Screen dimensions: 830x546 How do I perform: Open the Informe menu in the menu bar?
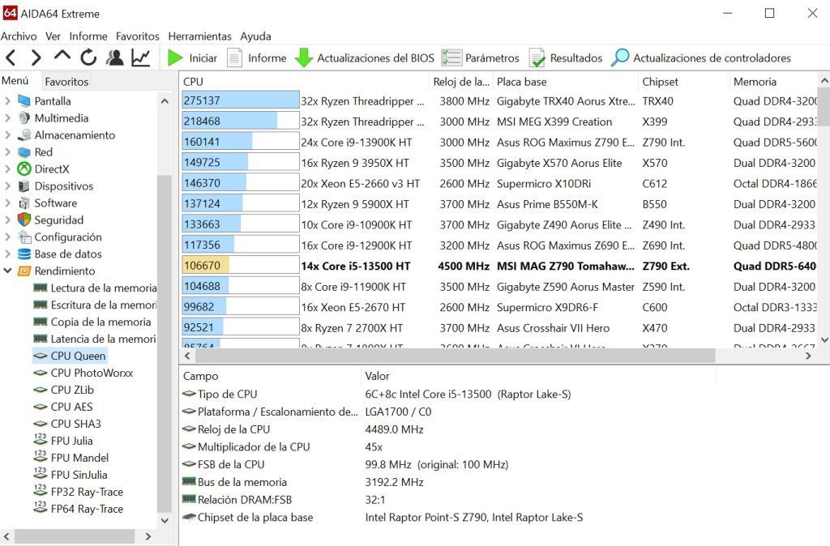(88, 36)
